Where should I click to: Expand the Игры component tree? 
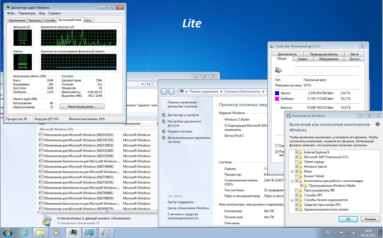tap(292, 172)
